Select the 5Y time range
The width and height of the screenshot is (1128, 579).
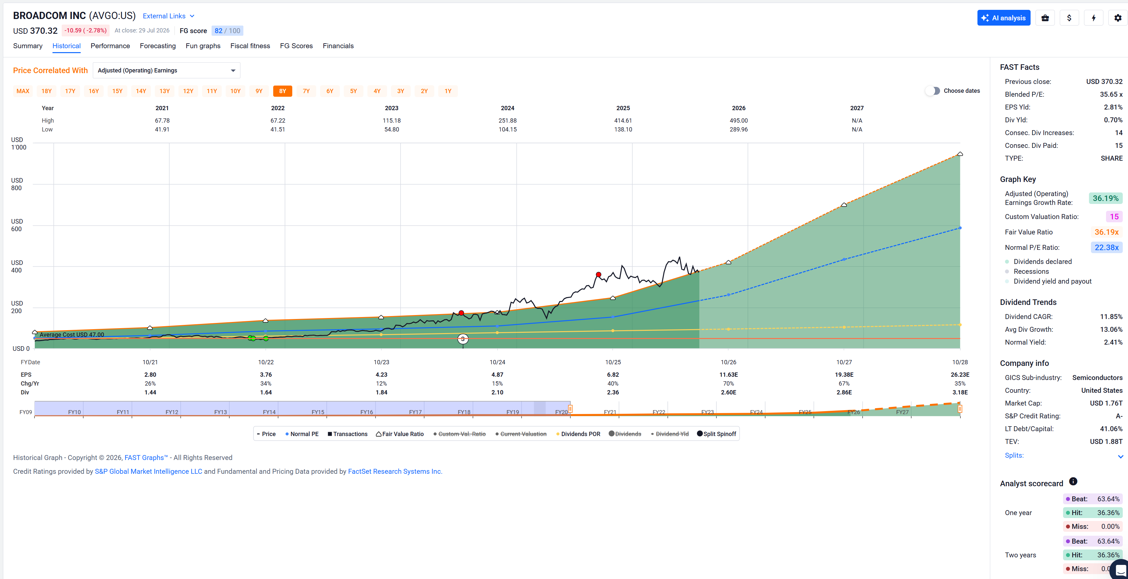click(353, 91)
